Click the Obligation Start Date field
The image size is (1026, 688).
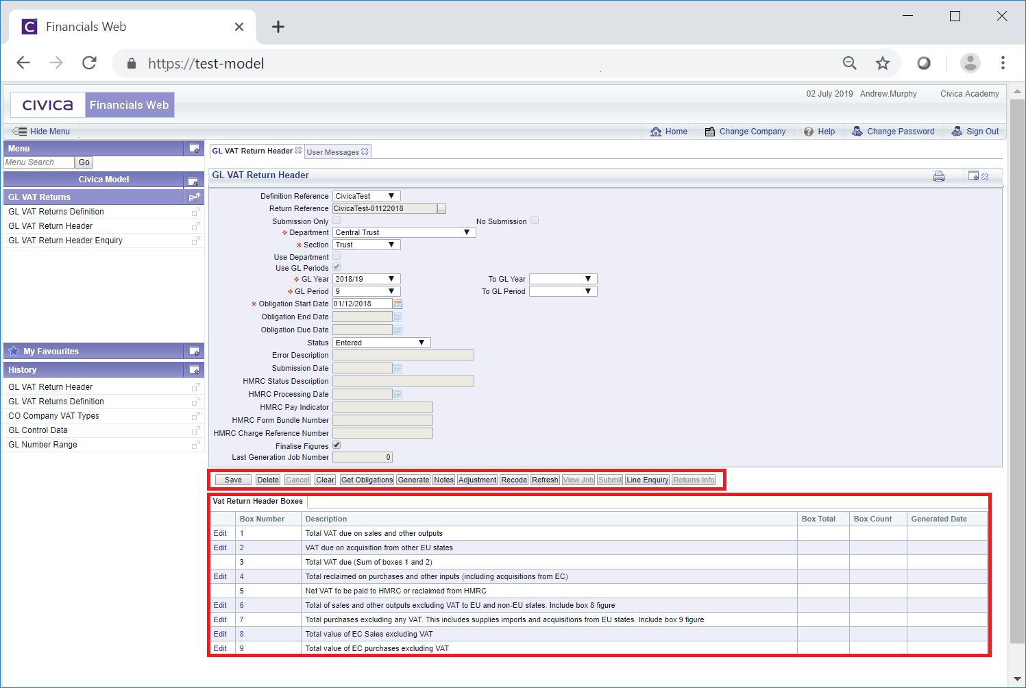(x=363, y=304)
